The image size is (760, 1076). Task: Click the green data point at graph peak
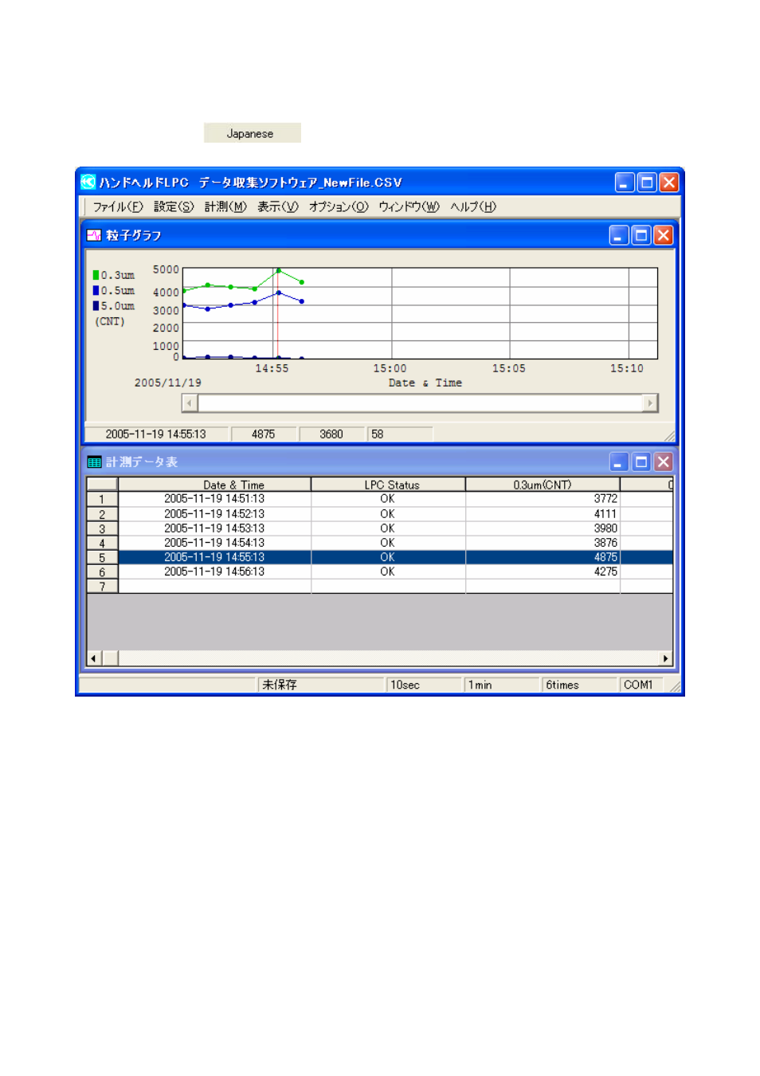(x=278, y=271)
